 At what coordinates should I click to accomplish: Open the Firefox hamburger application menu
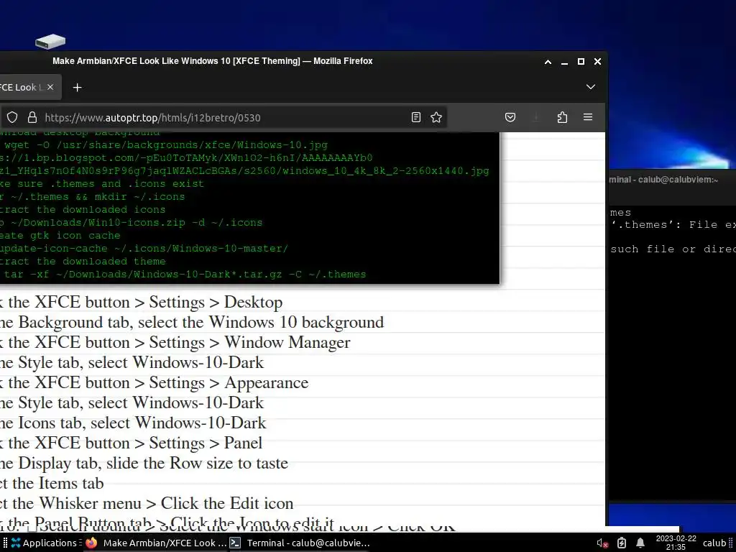(x=588, y=117)
